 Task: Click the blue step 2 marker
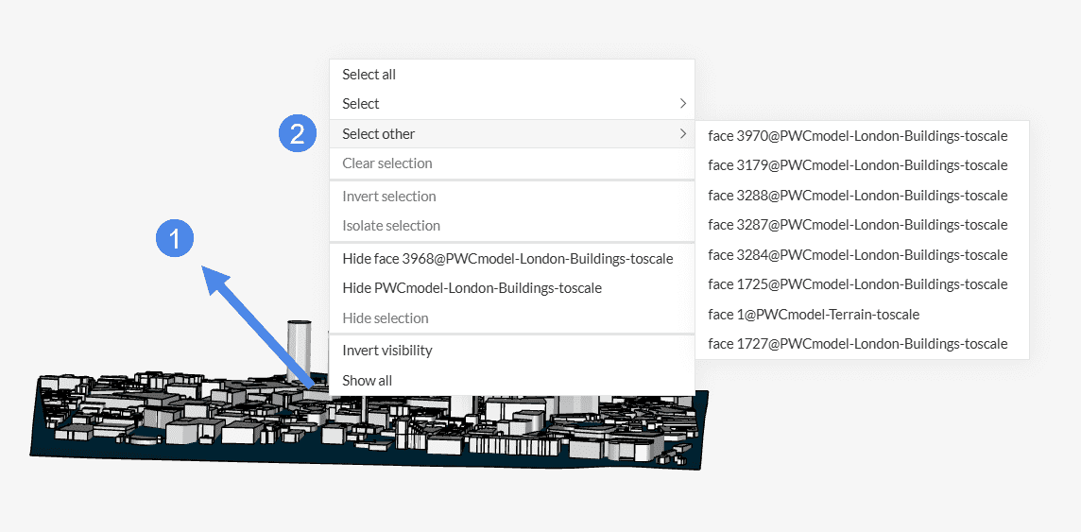pos(297,134)
